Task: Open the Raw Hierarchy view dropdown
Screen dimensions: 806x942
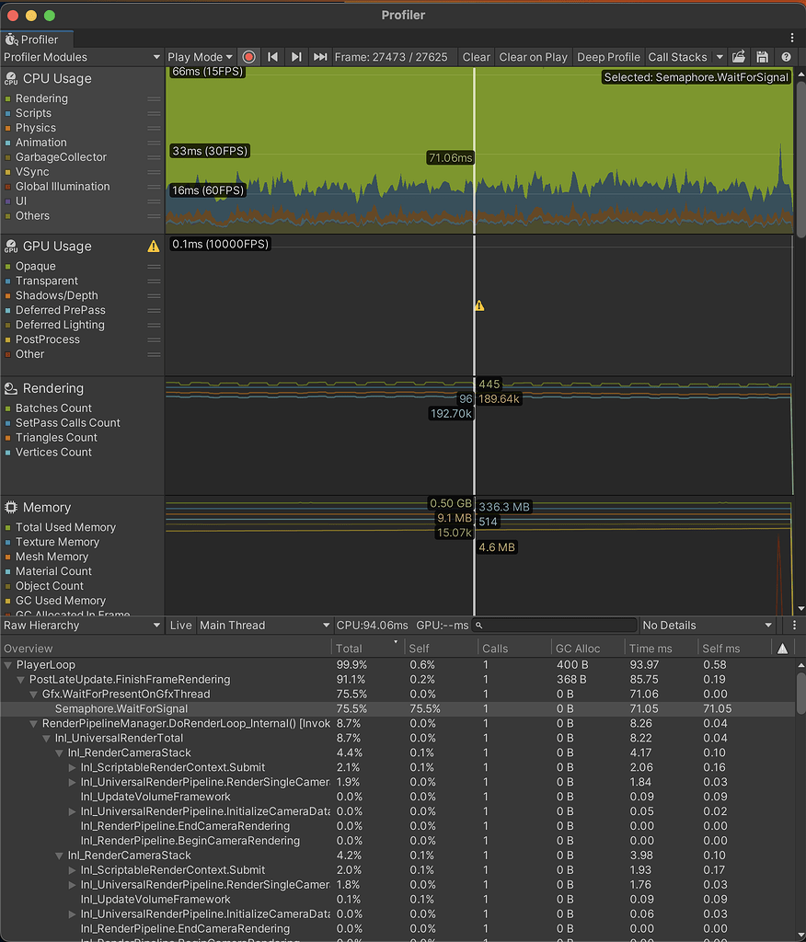Action: 82,626
